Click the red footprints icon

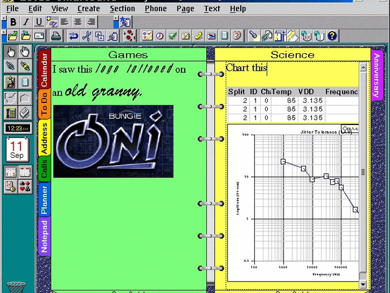click(129, 36)
